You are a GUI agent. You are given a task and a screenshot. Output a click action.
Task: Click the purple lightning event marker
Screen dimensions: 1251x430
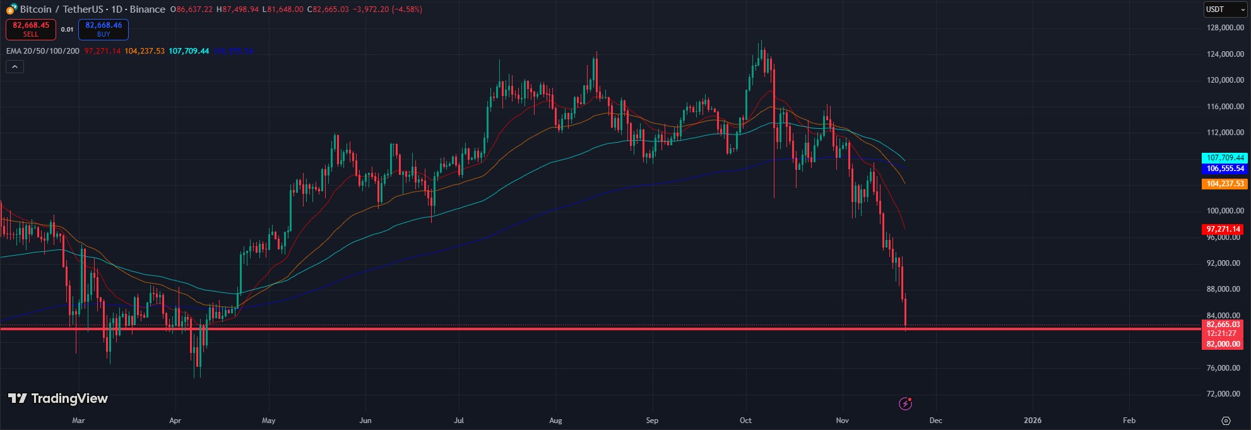tap(905, 403)
